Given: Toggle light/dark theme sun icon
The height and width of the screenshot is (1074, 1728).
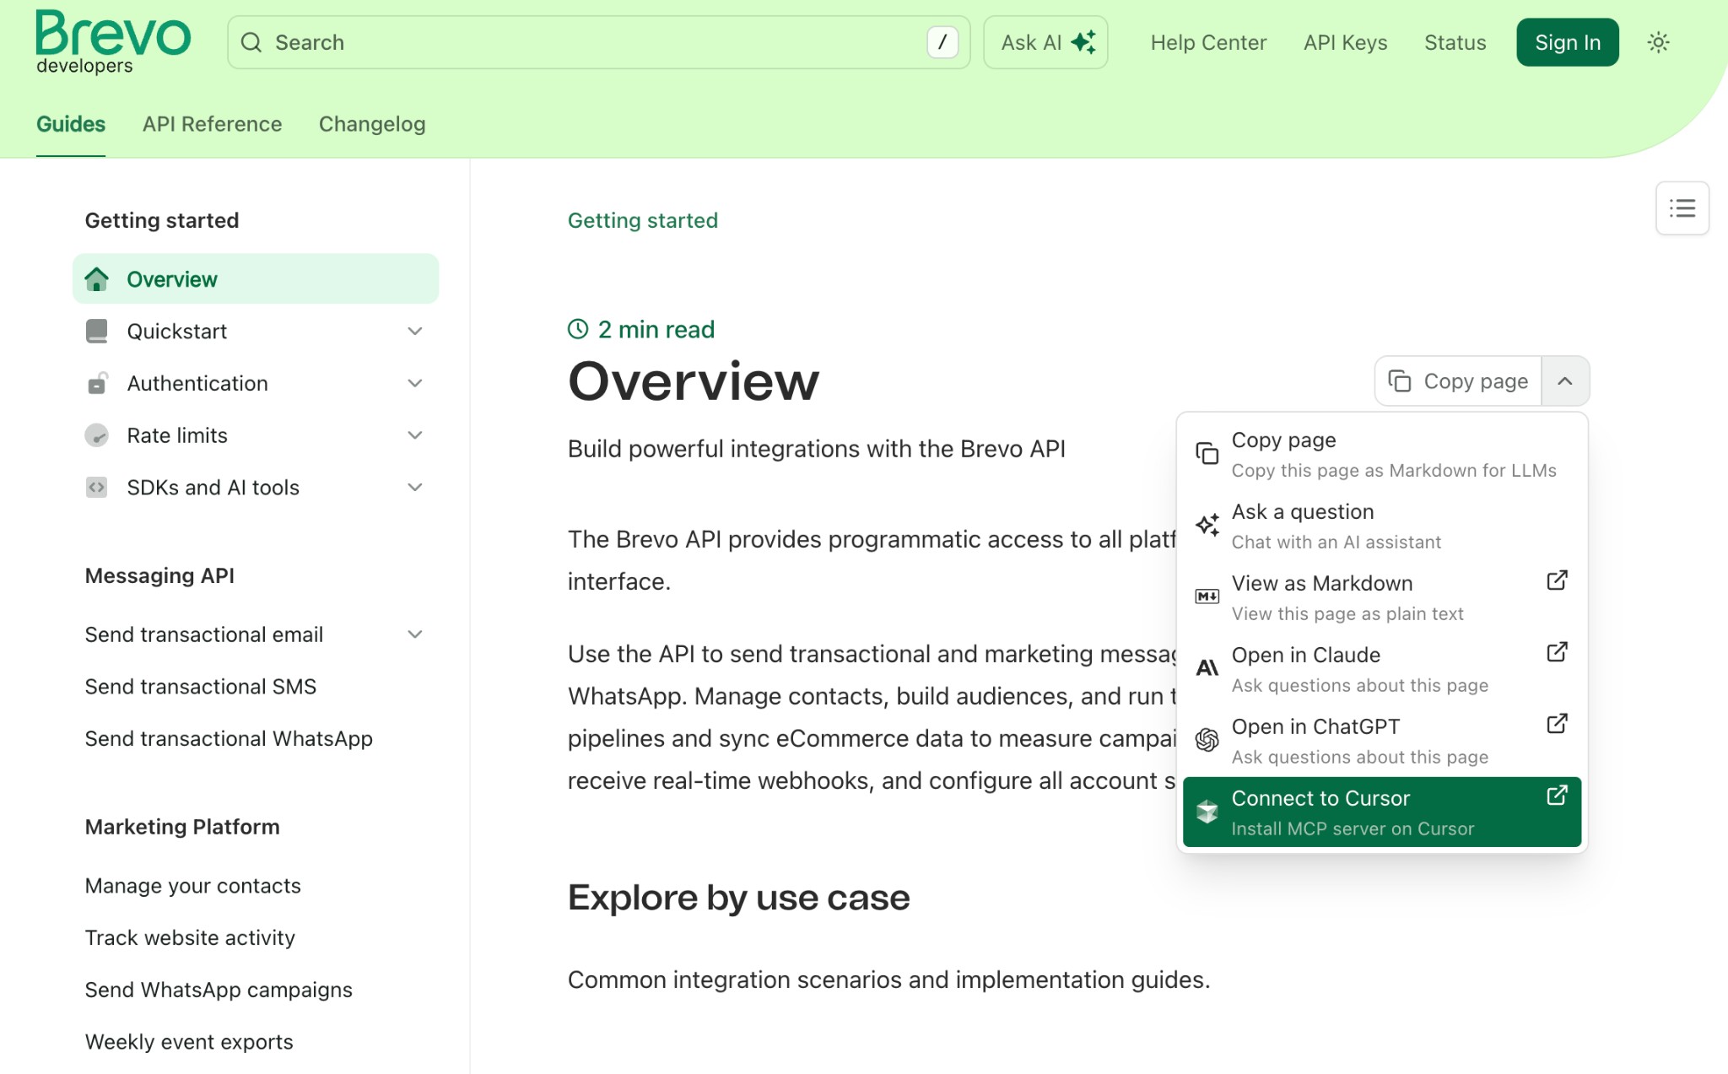Looking at the screenshot, I should [x=1658, y=42].
